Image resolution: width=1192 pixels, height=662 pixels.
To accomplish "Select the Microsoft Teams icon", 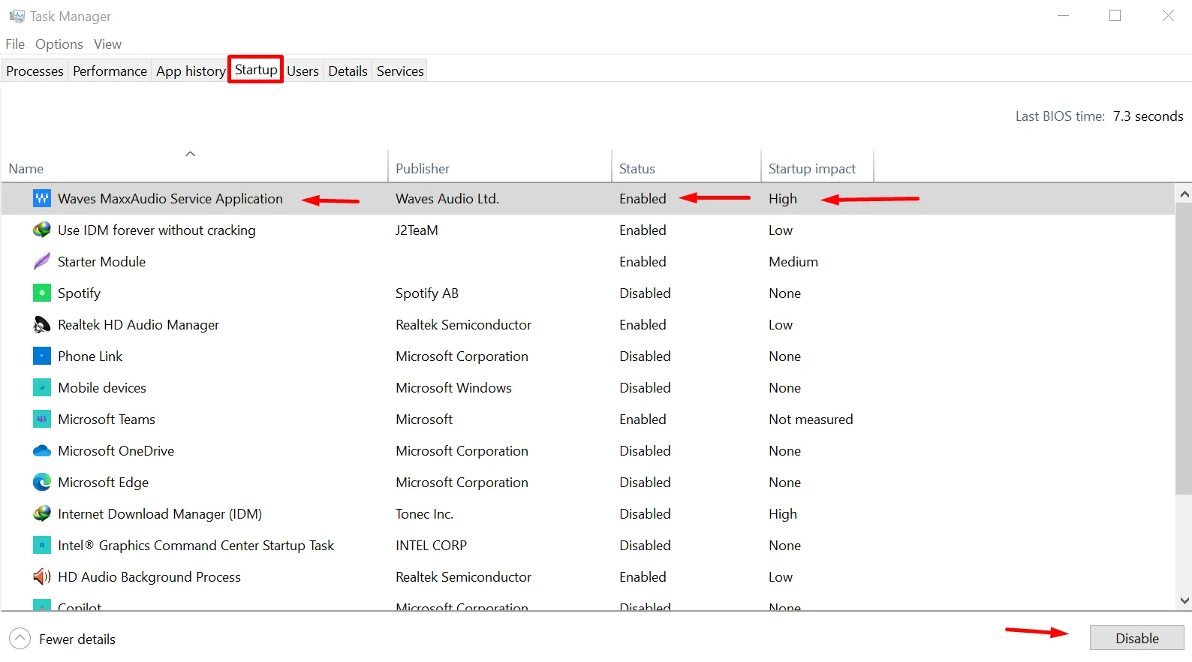I will 42,420.
